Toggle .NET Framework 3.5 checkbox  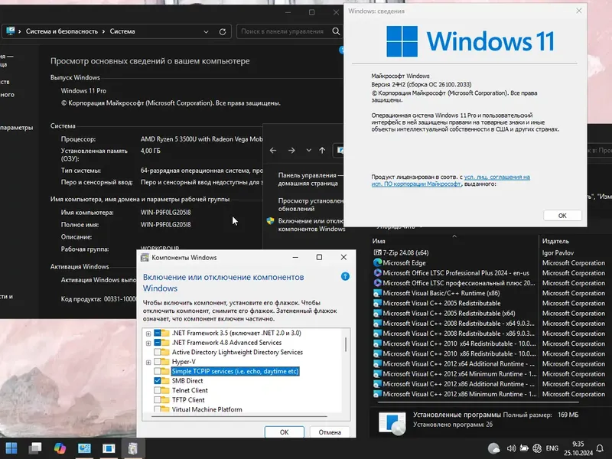tap(158, 333)
